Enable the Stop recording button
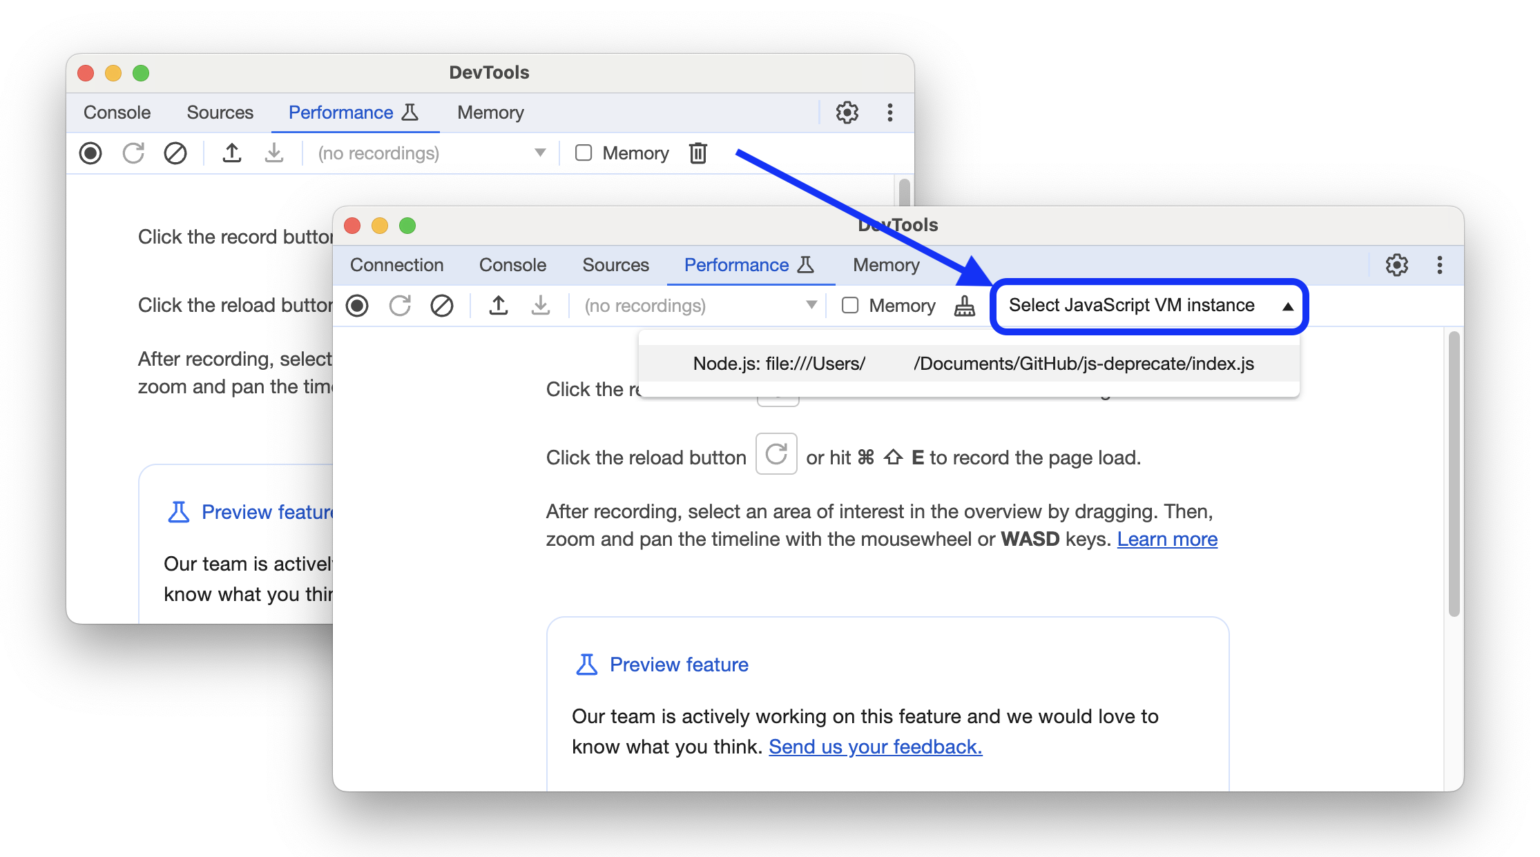This screenshot has height=857, width=1540. click(358, 305)
